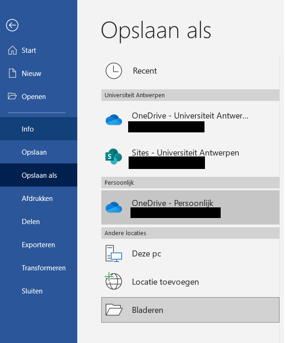285x343 pixels.
Task: Select the Locatie toevoegen label
Action: [x=165, y=282]
